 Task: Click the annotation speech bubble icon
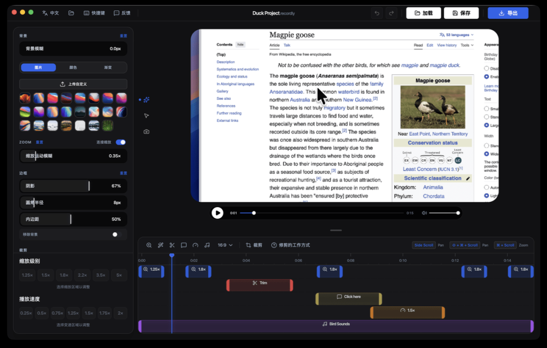[x=184, y=245]
